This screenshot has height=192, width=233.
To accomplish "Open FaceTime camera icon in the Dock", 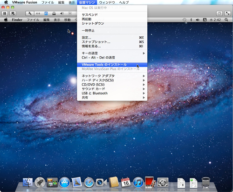I will [101, 182].
